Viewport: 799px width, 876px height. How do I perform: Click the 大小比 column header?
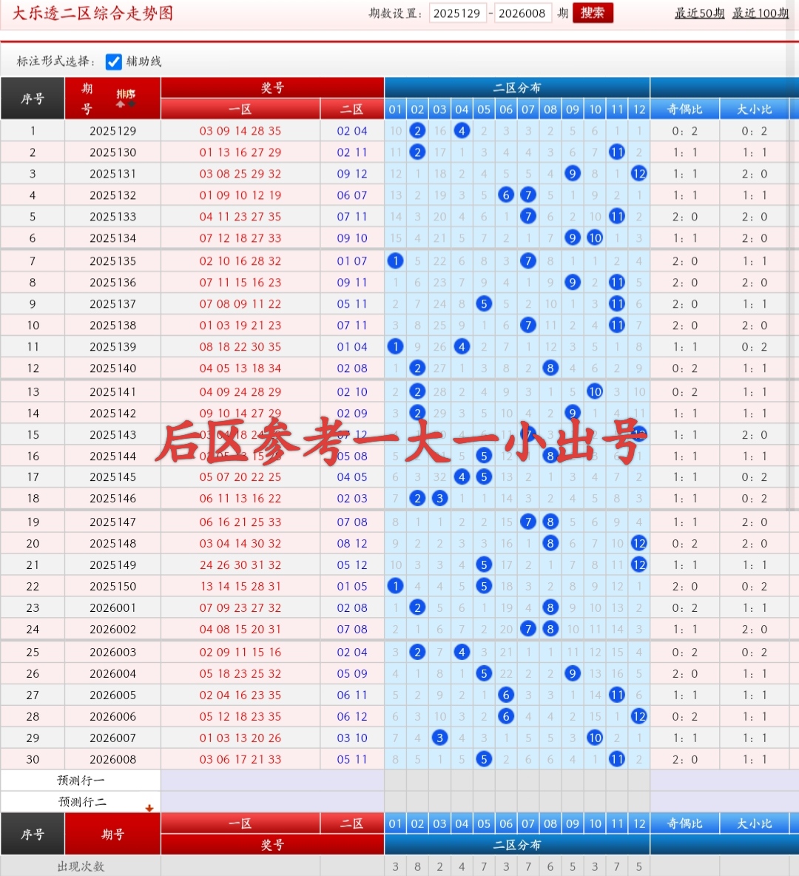pos(756,108)
